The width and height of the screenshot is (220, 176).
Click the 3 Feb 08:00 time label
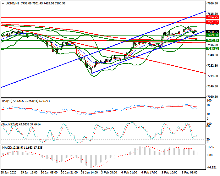pos(109,172)
